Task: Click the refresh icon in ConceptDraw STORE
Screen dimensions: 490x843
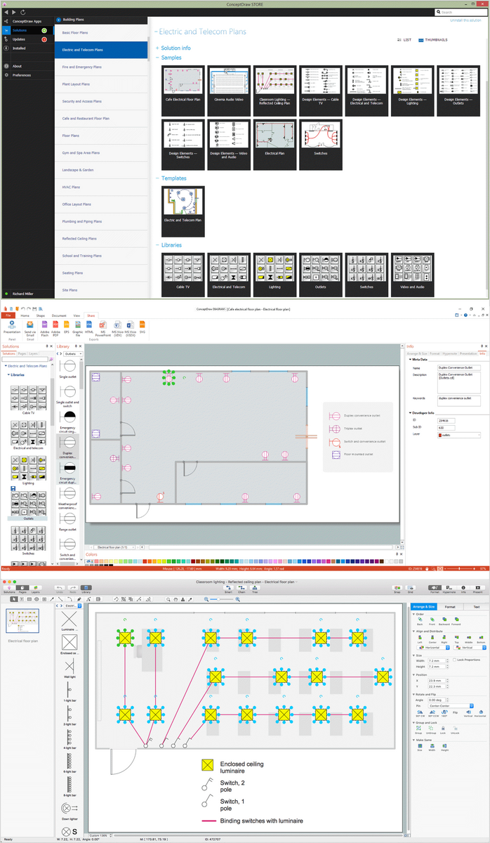Action: coord(22,13)
